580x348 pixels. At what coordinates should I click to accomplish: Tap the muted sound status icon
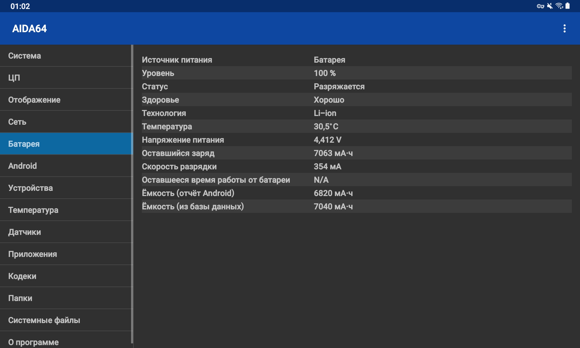tap(550, 6)
